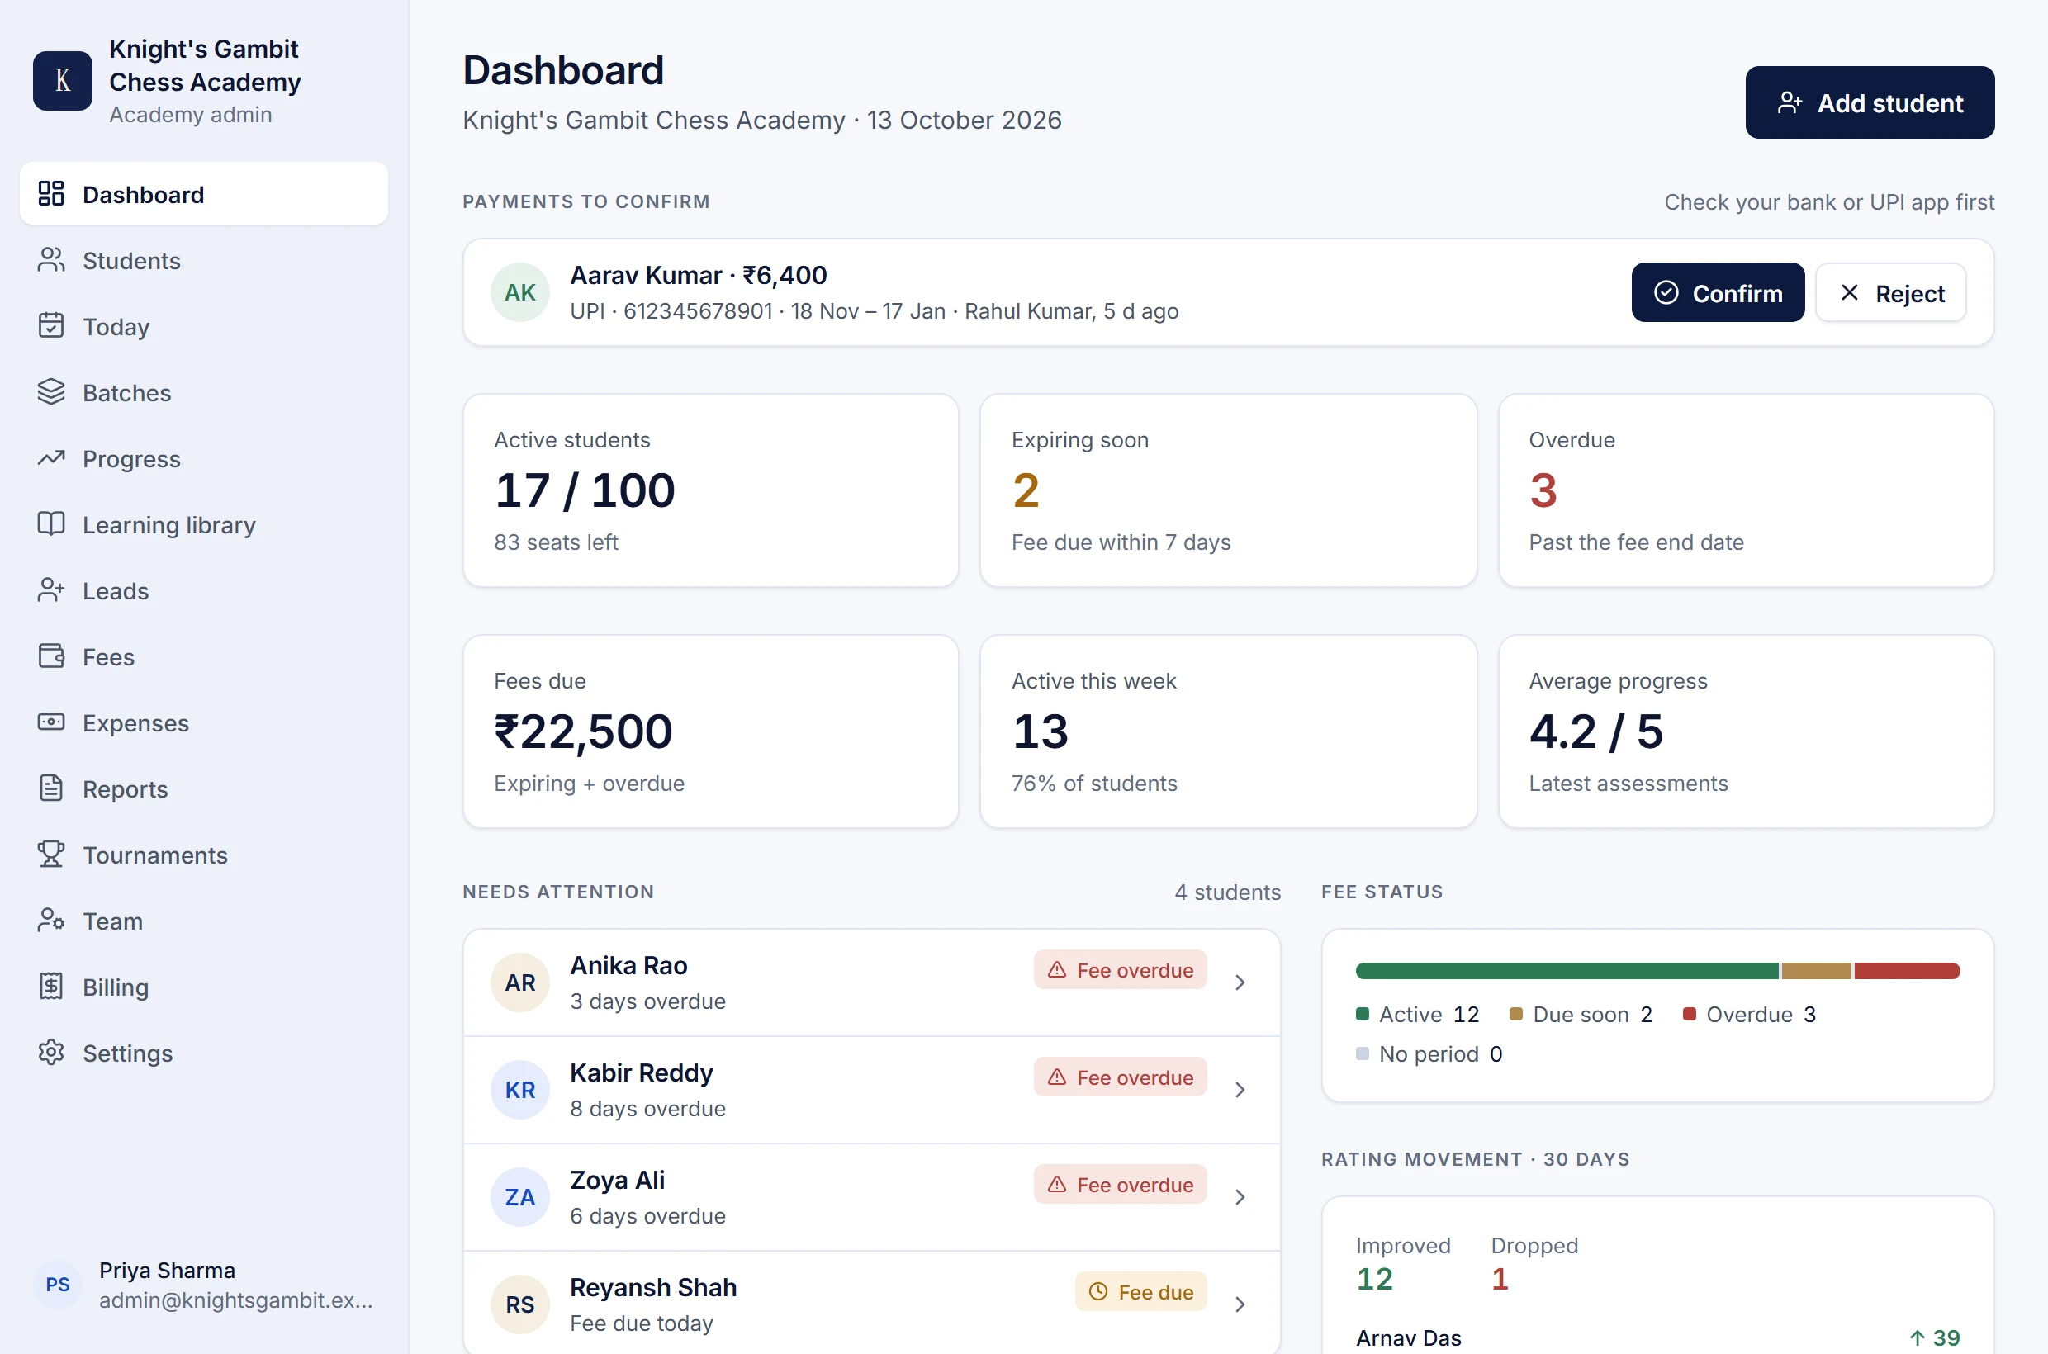The height and width of the screenshot is (1354, 2048).
Task: Click the Leads person-plus icon
Action: tap(51, 589)
